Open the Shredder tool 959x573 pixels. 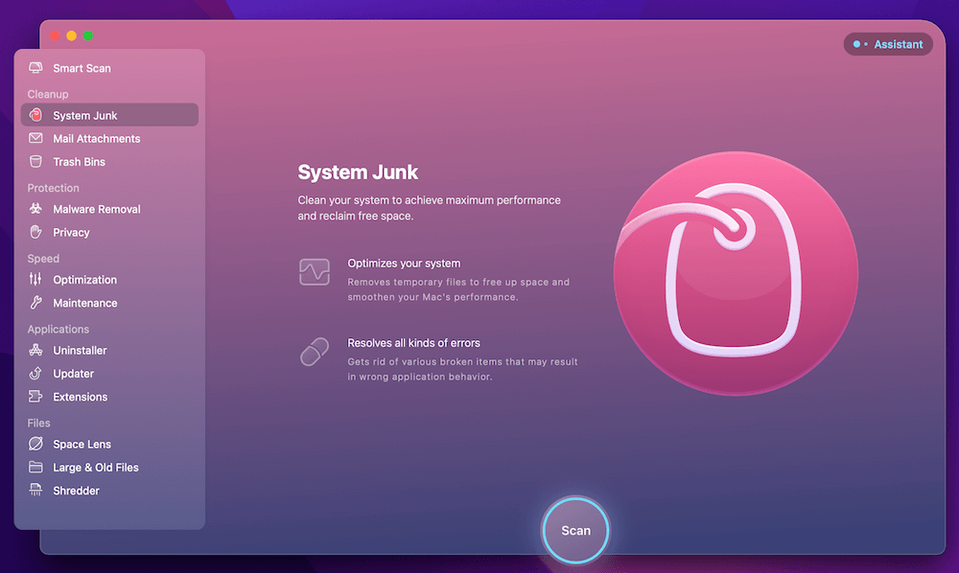(75, 490)
